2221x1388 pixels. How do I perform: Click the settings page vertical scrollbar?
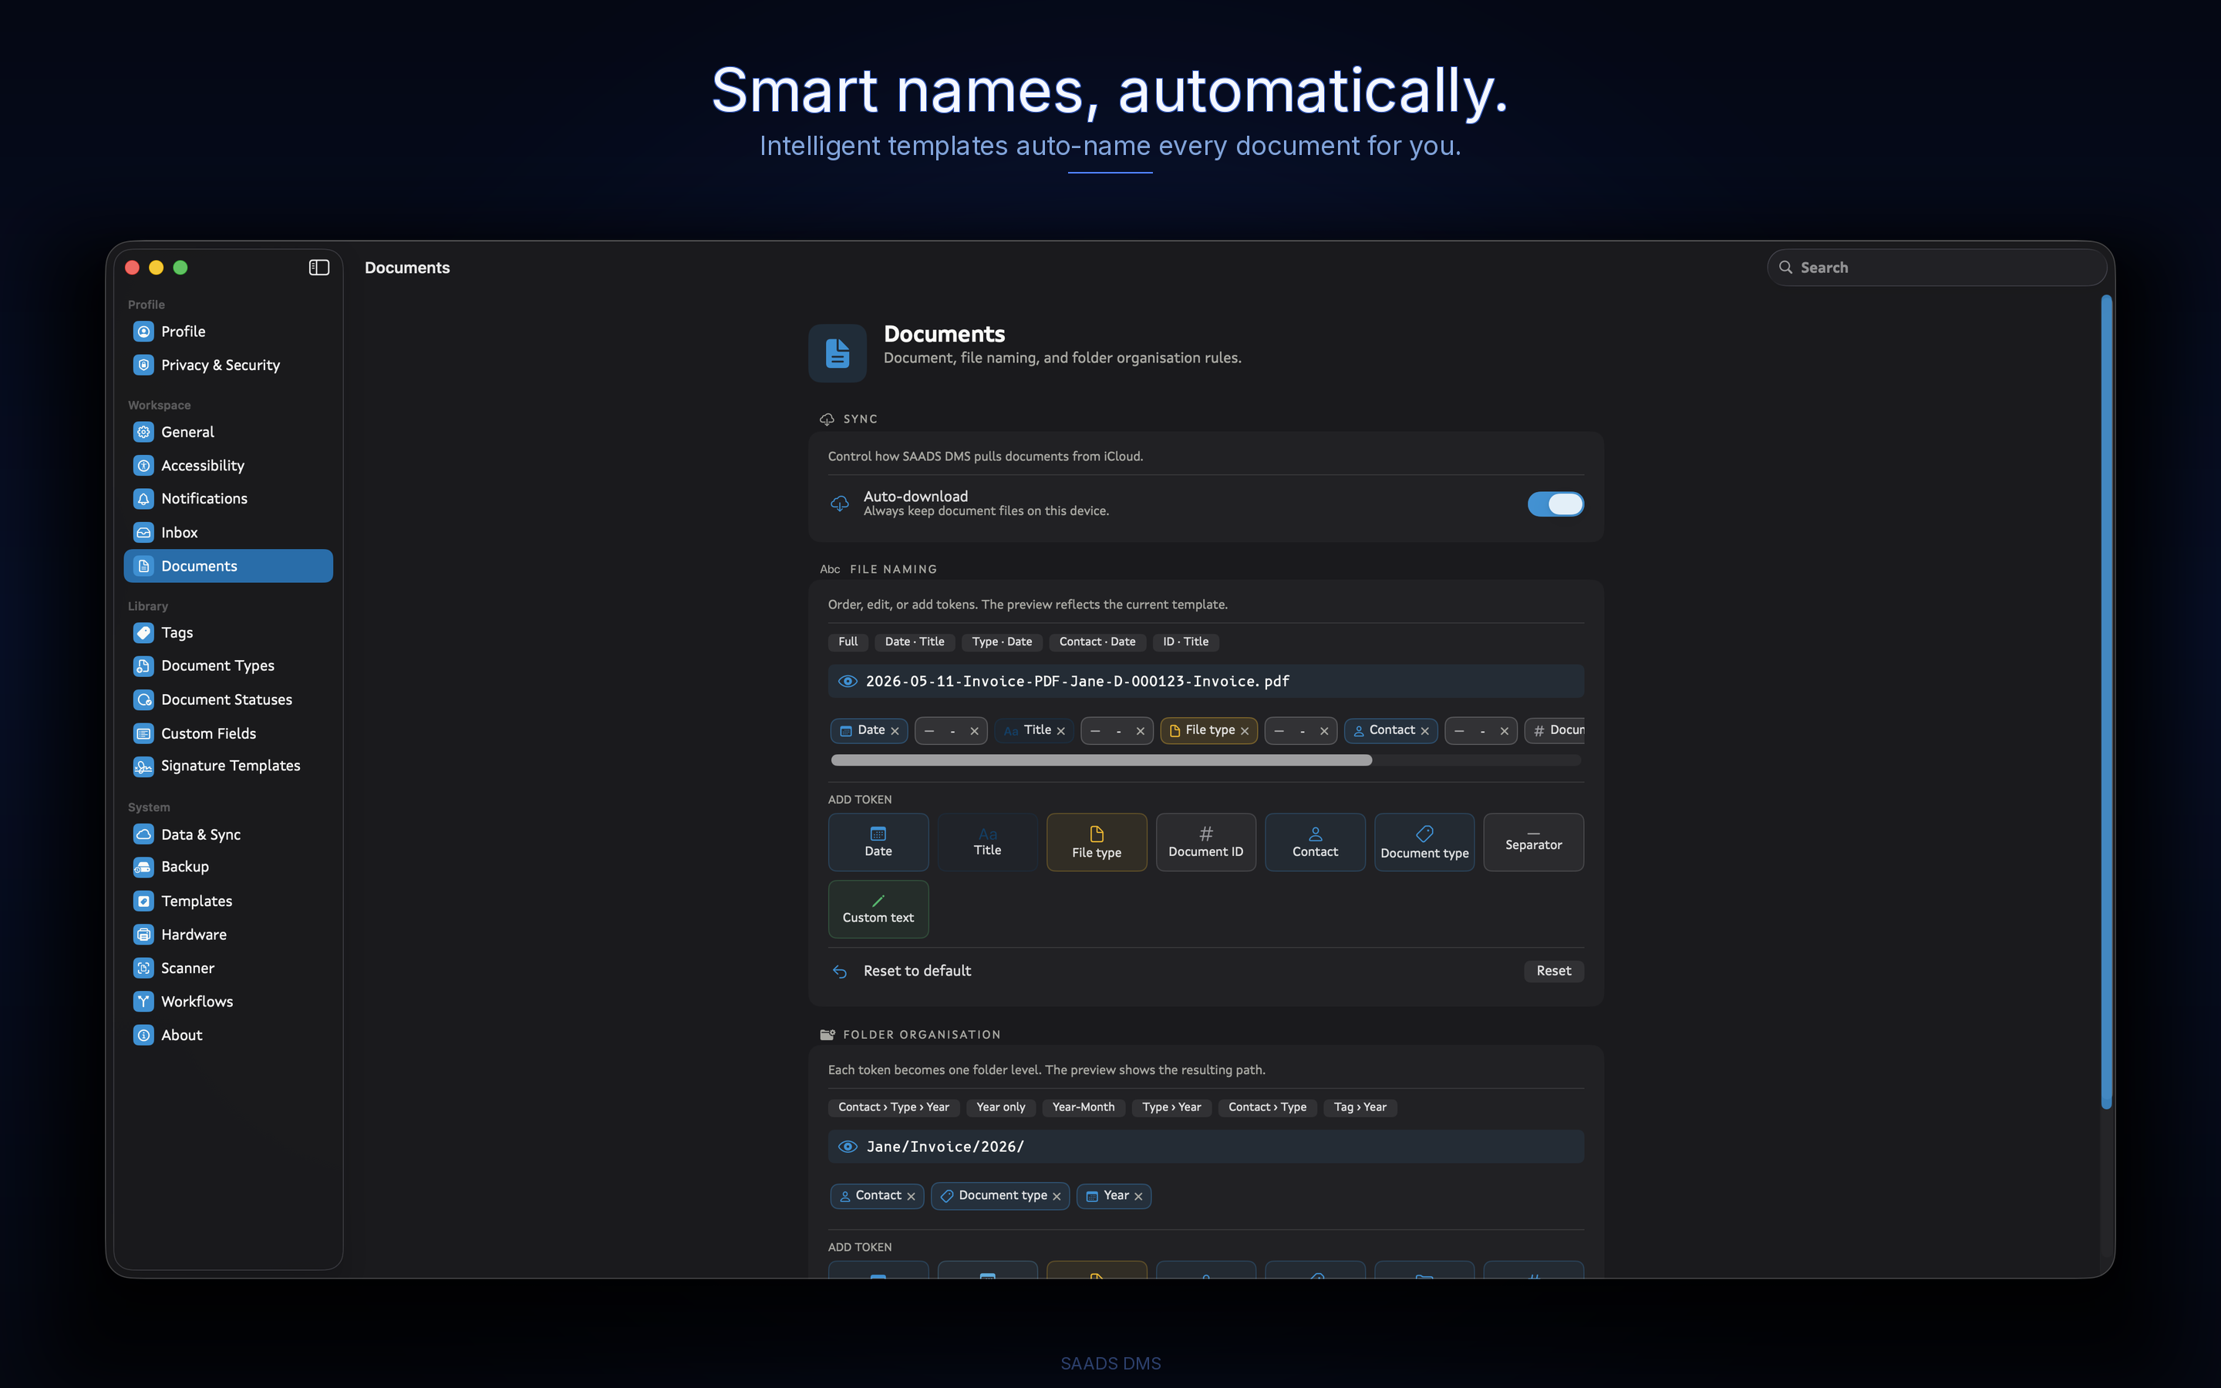click(2106, 702)
